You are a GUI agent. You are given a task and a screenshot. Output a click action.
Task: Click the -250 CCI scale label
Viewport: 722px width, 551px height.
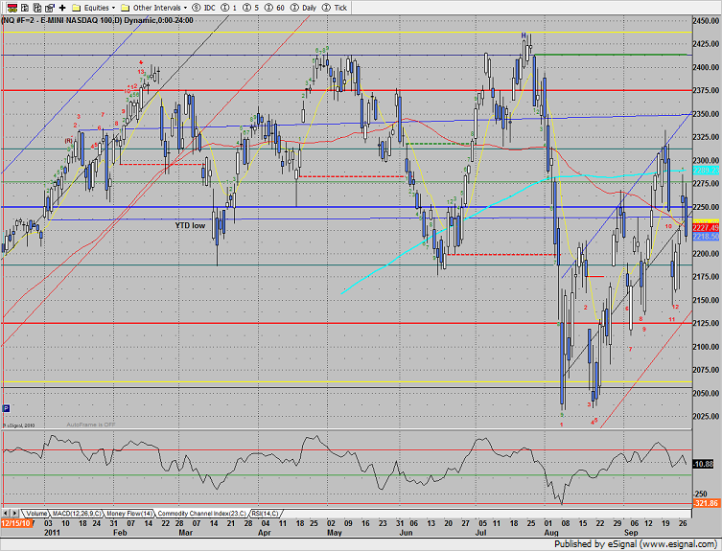click(x=700, y=494)
